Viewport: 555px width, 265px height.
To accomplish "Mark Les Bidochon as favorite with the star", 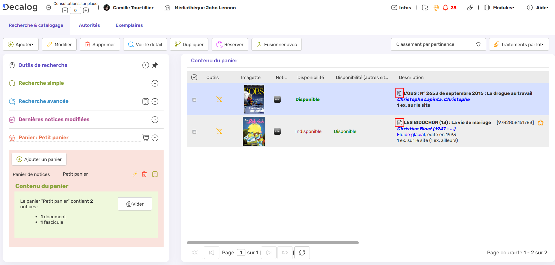I will (x=541, y=123).
